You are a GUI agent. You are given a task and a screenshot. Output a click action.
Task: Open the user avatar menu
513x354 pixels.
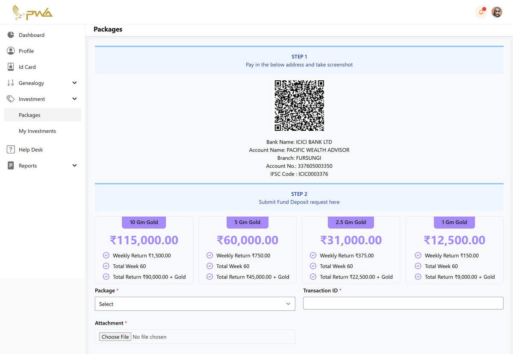pyautogui.click(x=497, y=12)
